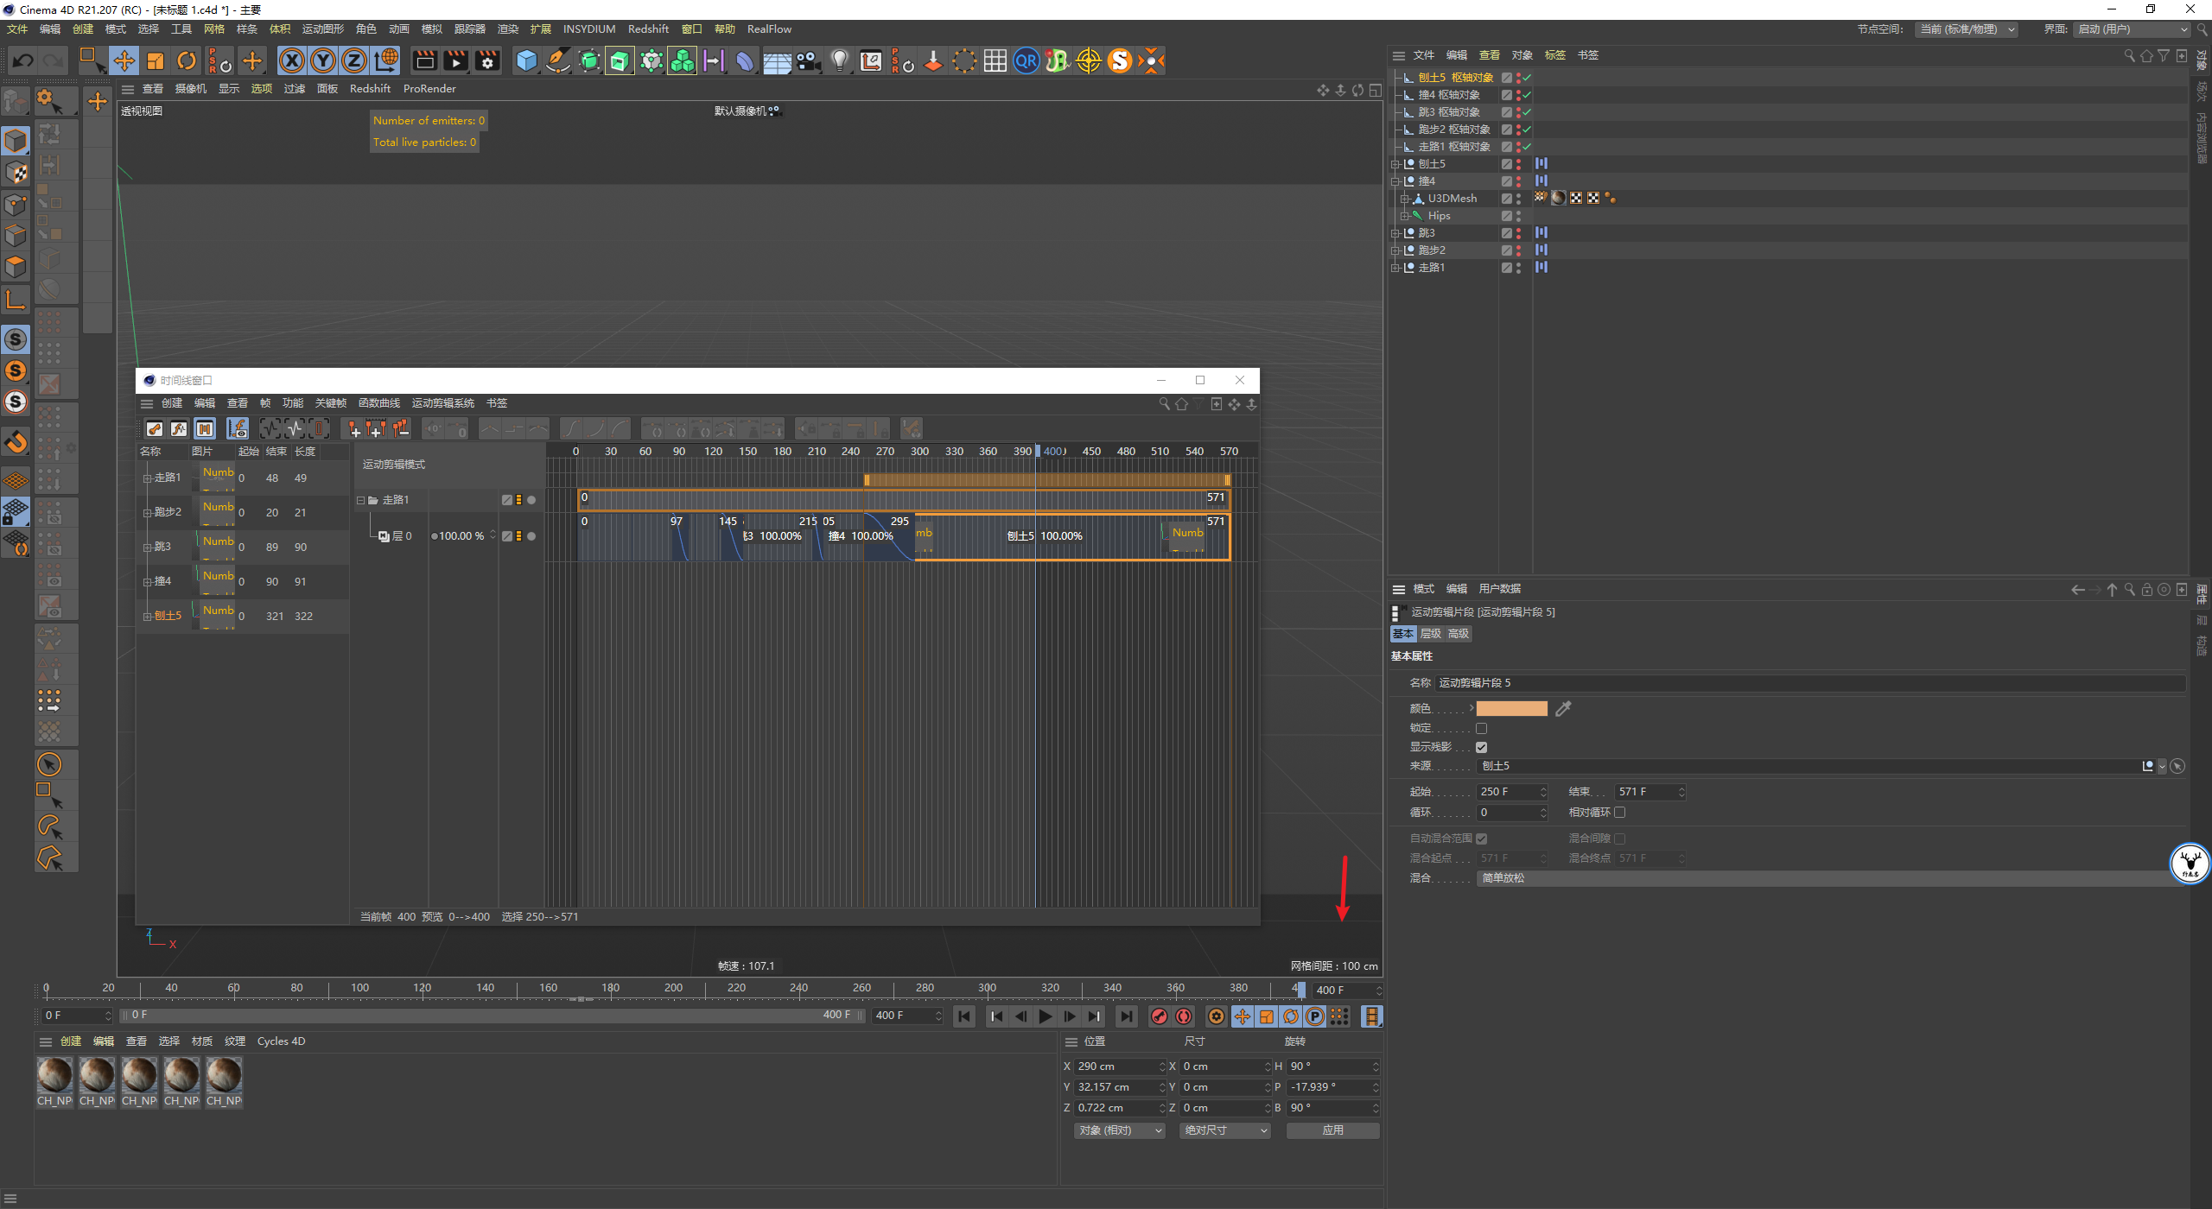
Task: Open 运动剪辑系统 in the timeline window menu
Action: pos(442,403)
